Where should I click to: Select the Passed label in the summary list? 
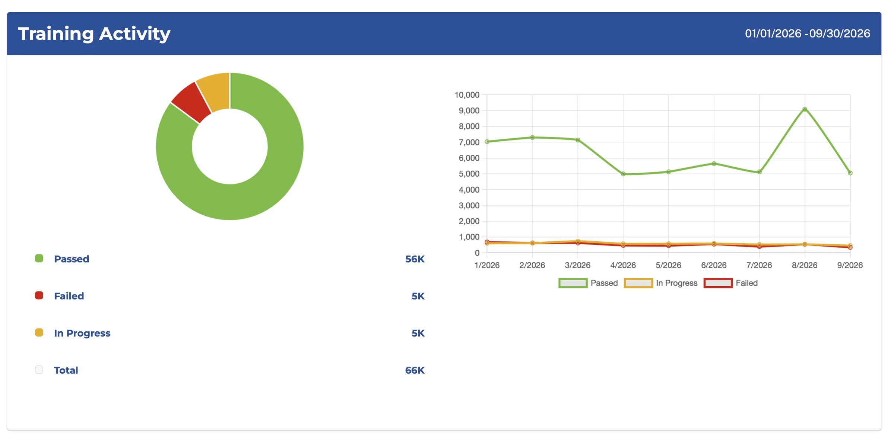click(72, 259)
